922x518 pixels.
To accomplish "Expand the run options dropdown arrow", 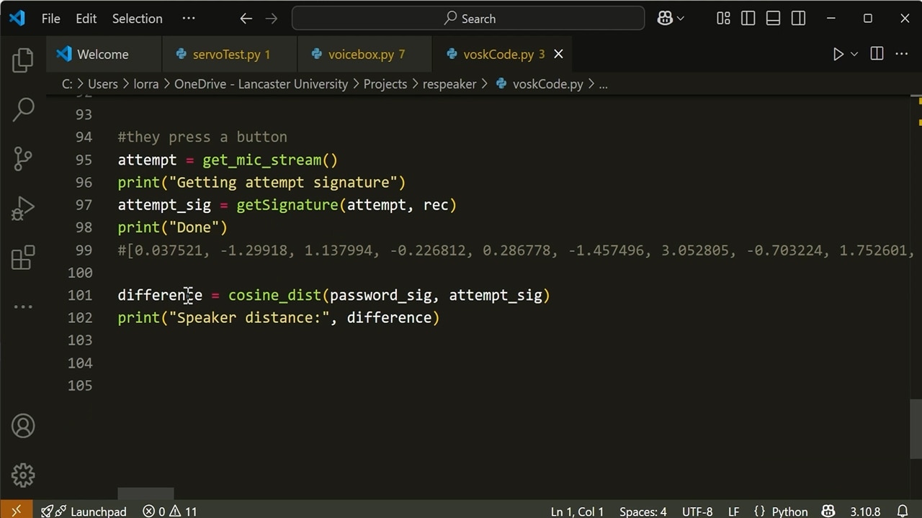I will (x=854, y=54).
